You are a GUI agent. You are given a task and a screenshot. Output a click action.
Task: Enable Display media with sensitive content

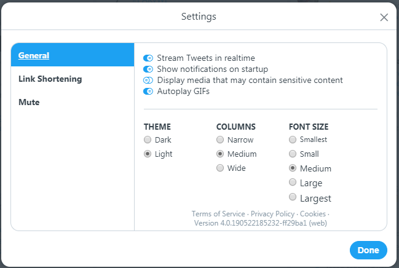148,81
